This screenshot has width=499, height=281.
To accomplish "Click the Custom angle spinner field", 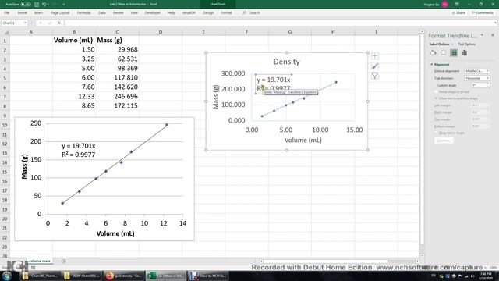I will [480, 85].
